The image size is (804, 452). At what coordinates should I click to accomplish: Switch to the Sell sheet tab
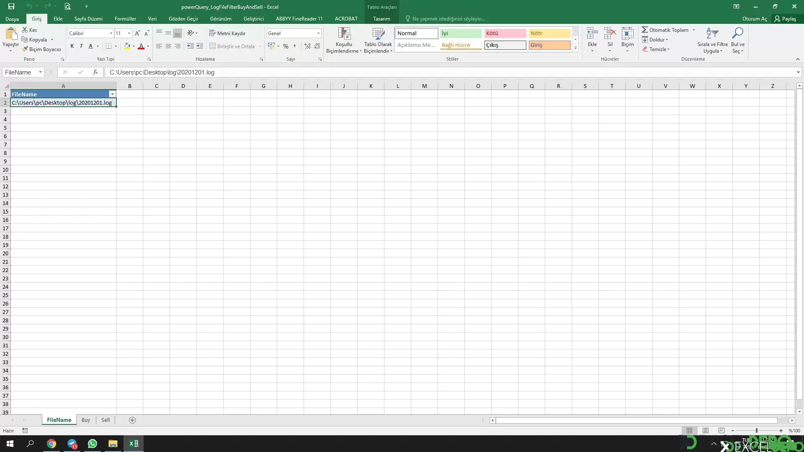tap(106, 420)
